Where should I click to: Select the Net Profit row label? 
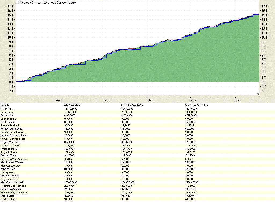click(x=6, y=109)
